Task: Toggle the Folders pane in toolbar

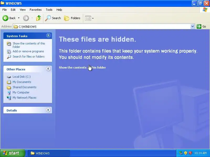Action: pyautogui.click(x=72, y=18)
